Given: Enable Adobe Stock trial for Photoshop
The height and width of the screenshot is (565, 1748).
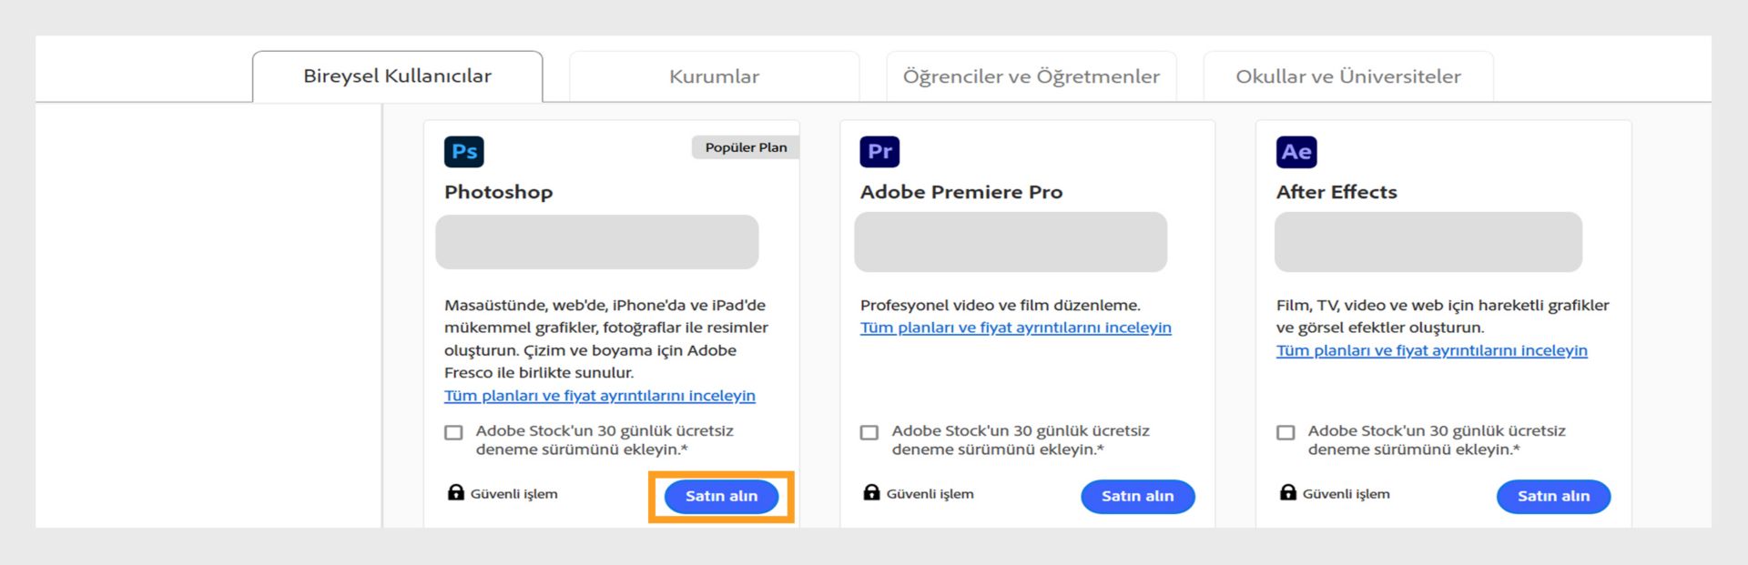Looking at the screenshot, I should click(453, 432).
